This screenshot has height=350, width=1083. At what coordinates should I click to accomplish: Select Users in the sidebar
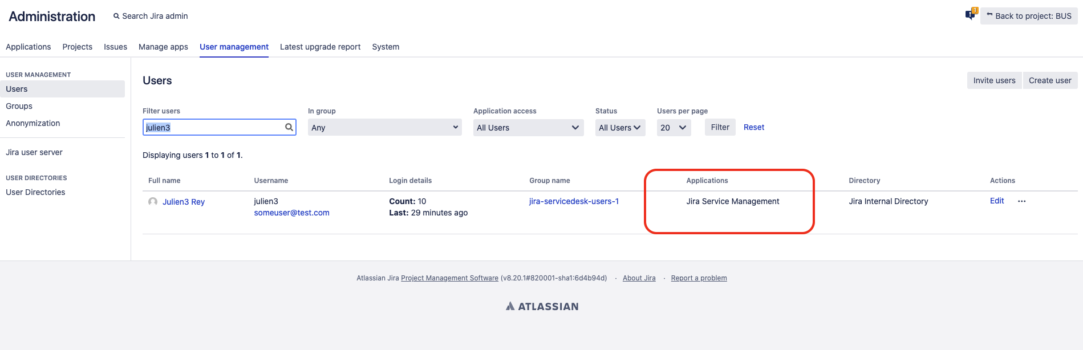point(62,89)
